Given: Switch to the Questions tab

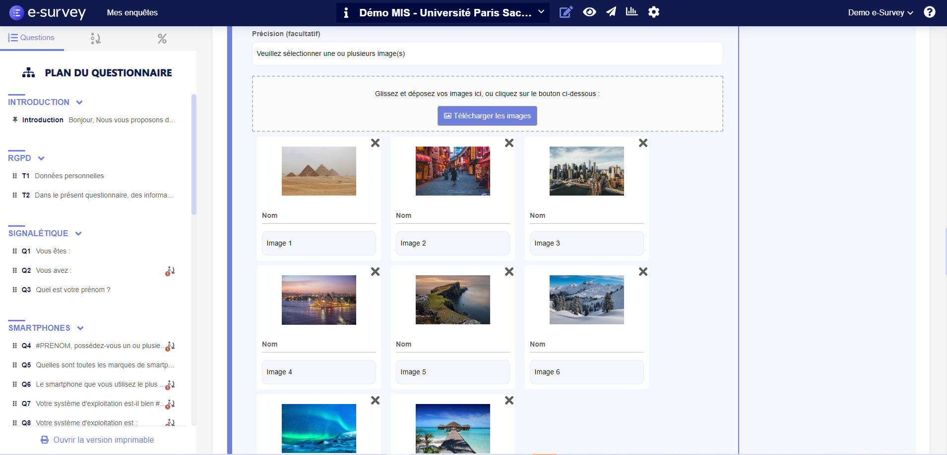Looking at the screenshot, I should click(32, 37).
